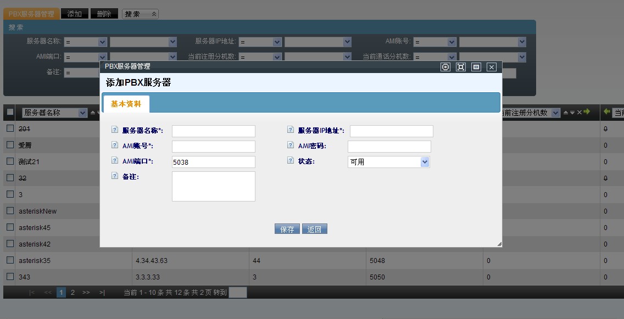Click help icon next to AMI账号
The width and height of the screenshot is (624, 319).
[115, 145]
